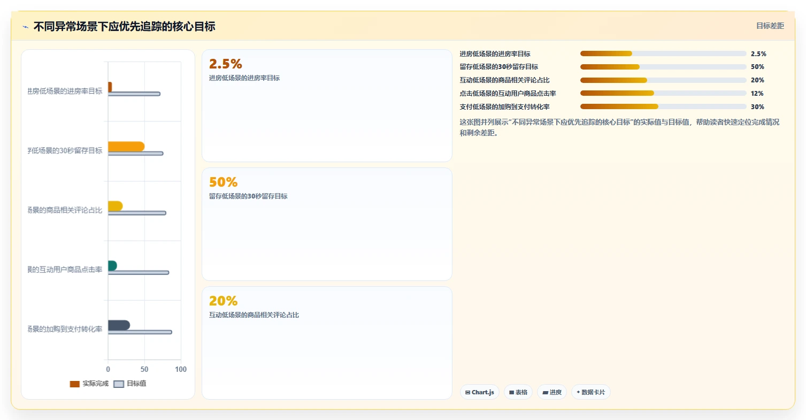Click the gray target bar for 30秒留存目标 row
Viewport: 806px width, 420px height.
[135, 154]
